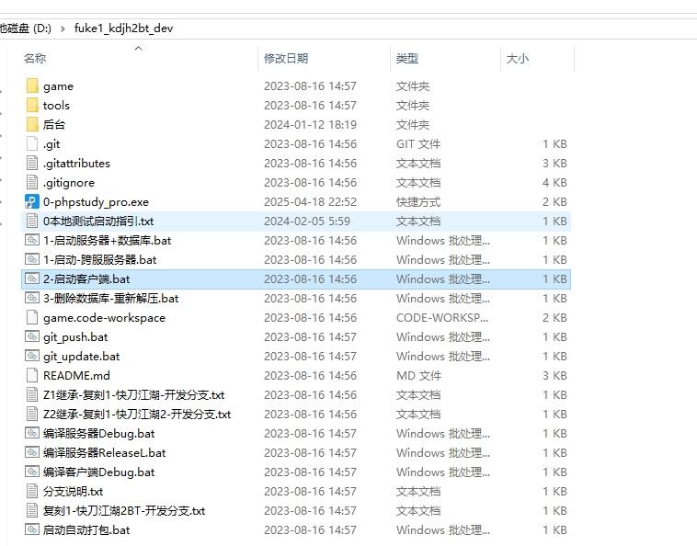
Task: Select the file name 启动自动打包.bat
Action: click(x=86, y=530)
